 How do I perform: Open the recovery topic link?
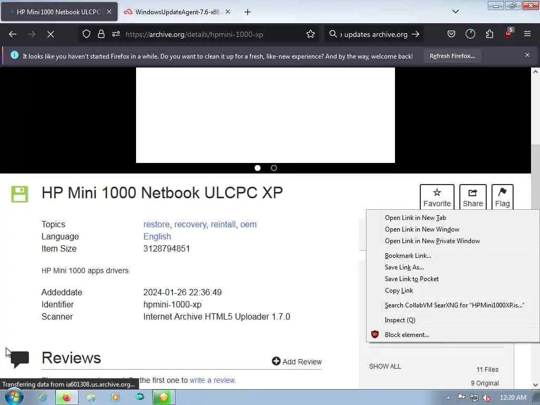pos(191,225)
